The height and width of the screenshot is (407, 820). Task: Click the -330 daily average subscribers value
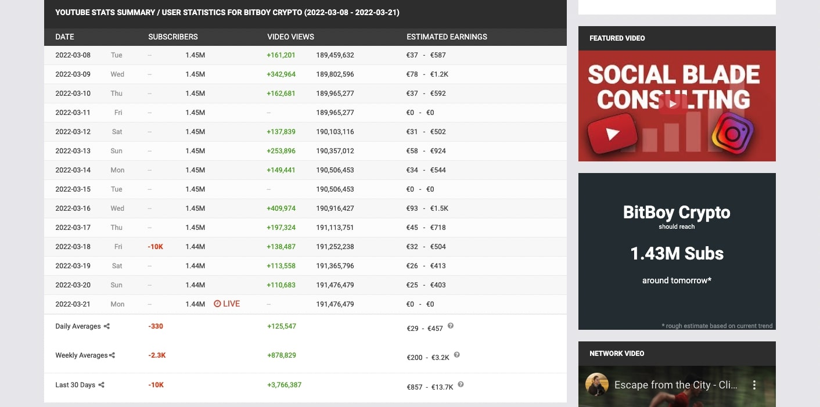pyautogui.click(x=156, y=326)
